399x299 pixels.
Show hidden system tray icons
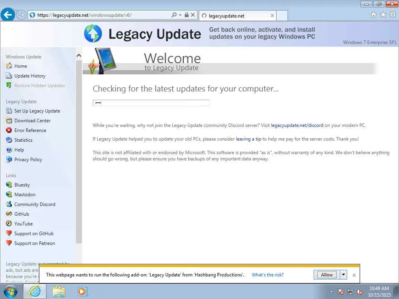click(331, 292)
